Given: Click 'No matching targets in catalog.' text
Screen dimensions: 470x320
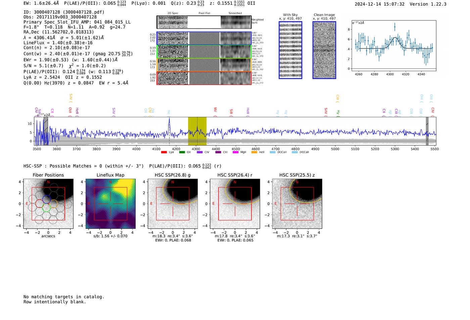Looking at the screenshot, I should point(64,297).
